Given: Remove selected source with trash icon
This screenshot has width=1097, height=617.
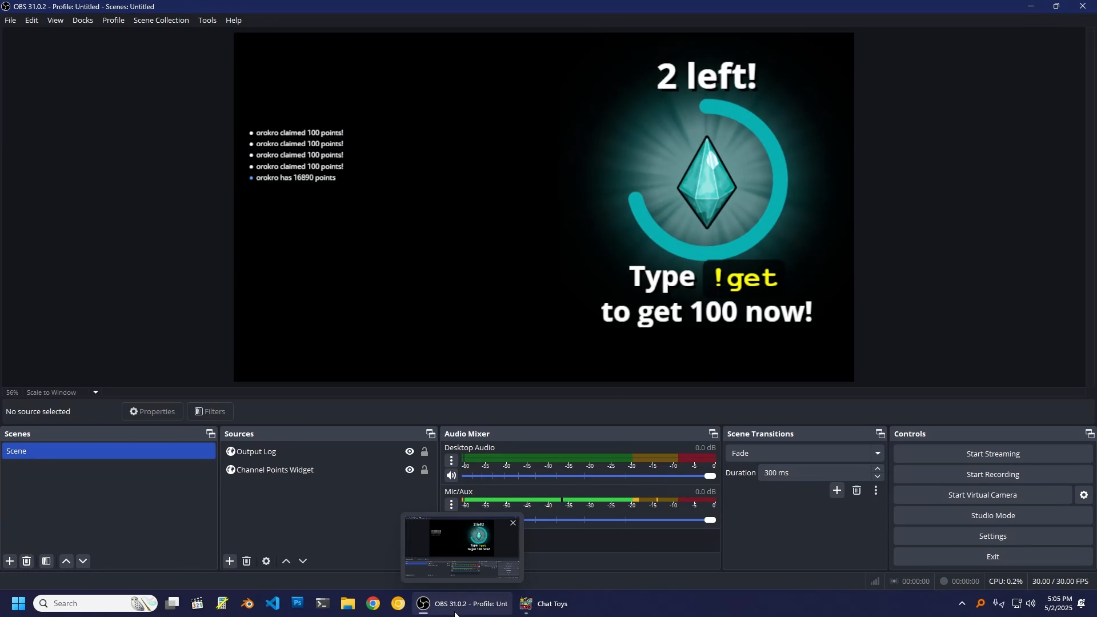Looking at the screenshot, I should [247, 562].
